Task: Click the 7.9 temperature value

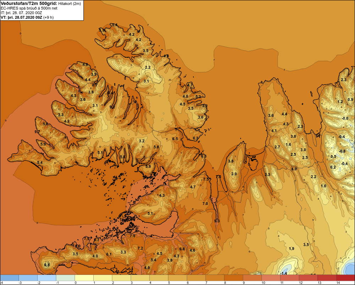Action: coord(87,239)
